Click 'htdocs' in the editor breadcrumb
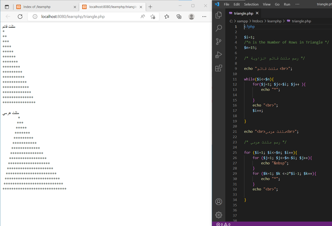Viewport: 332px width, 226px height. click(x=258, y=21)
